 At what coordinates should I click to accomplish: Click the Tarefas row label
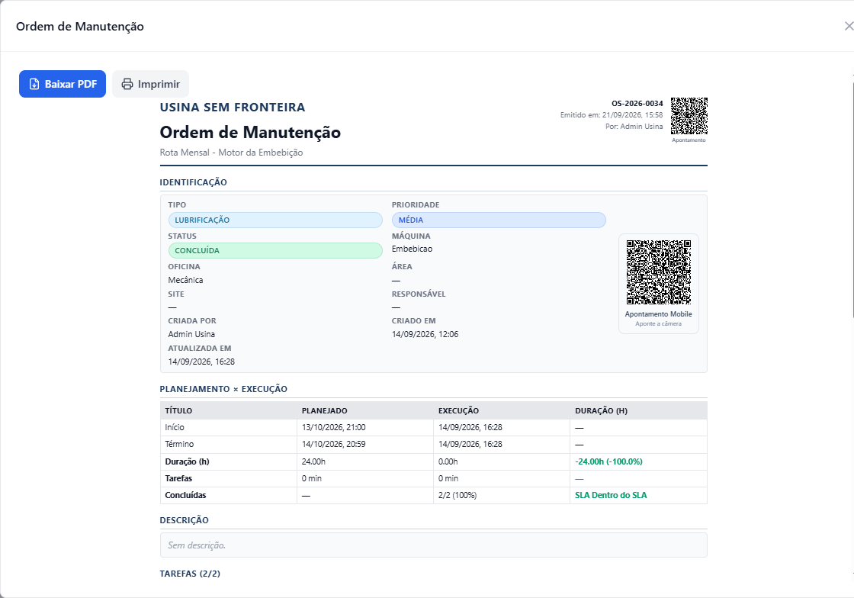pos(178,479)
